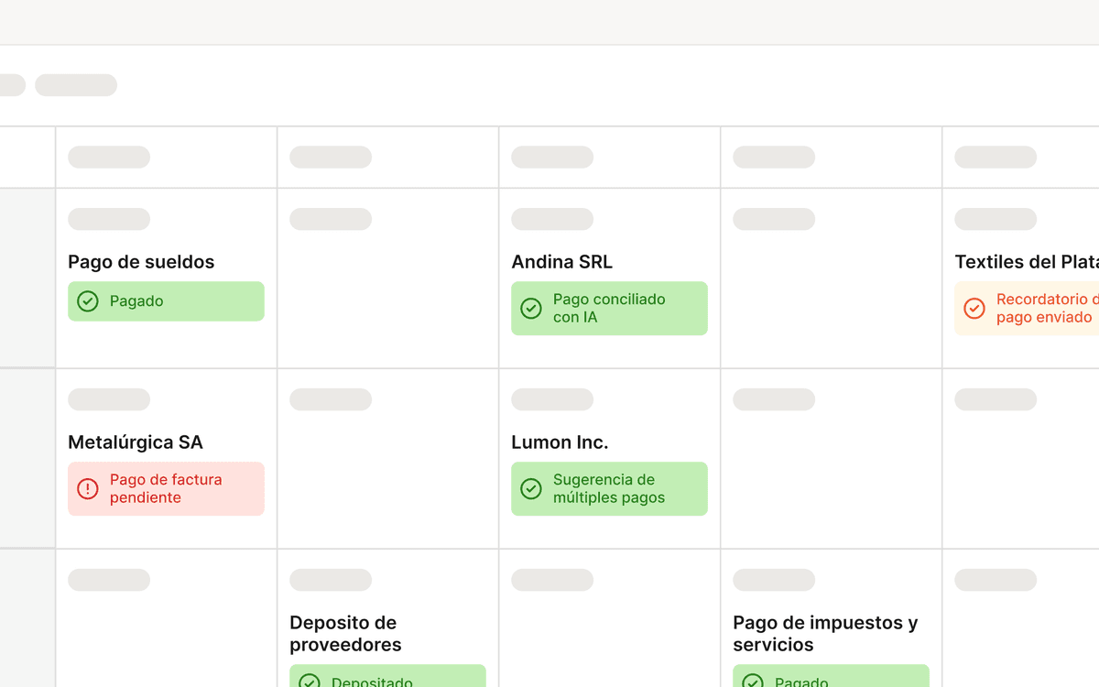Click the leftmost pill control in the top toolbar
1099x687 pixels.
coord(7,84)
